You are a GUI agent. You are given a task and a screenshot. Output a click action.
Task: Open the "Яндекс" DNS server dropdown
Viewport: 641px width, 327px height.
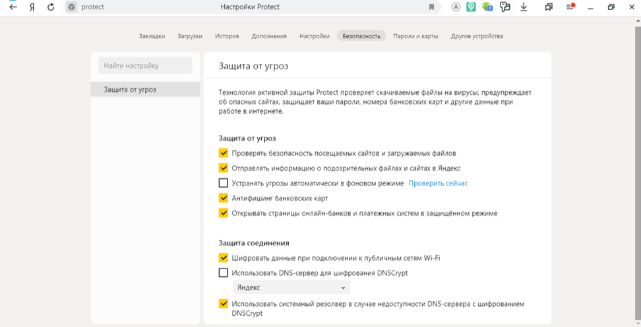(x=291, y=288)
